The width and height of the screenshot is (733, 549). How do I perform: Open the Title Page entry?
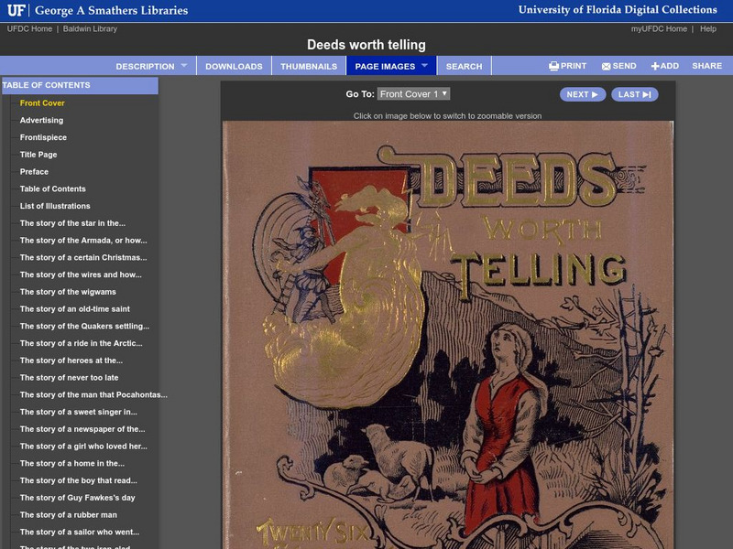click(x=38, y=155)
